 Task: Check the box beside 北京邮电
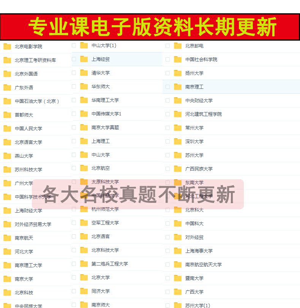click(167, 46)
